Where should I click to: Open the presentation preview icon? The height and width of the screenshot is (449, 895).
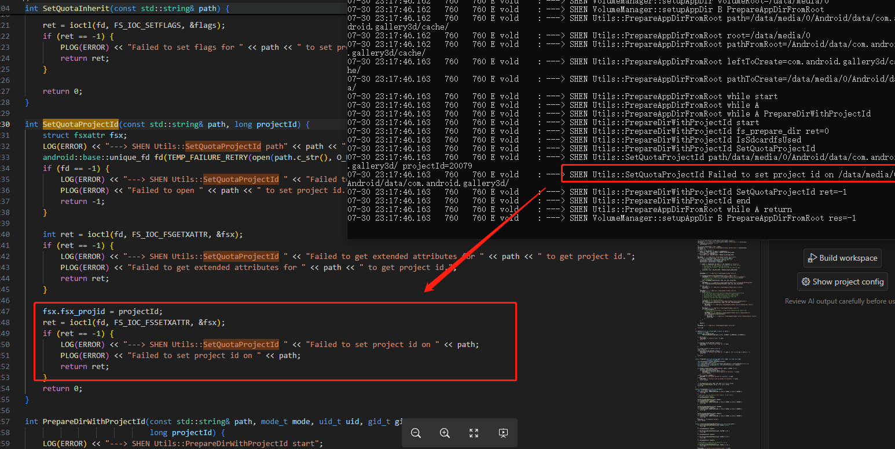tap(503, 433)
